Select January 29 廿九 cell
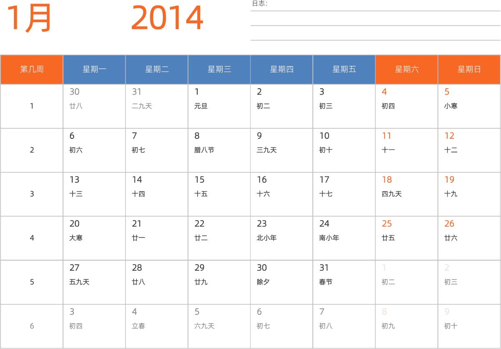The width and height of the screenshot is (501, 349). click(219, 282)
